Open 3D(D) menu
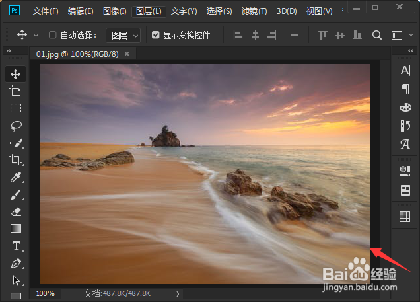420x302 pixels. [x=287, y=11]
